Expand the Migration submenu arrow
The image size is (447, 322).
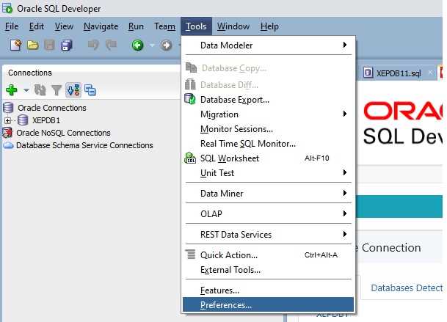pyautogui.click(x=345, y=114)
